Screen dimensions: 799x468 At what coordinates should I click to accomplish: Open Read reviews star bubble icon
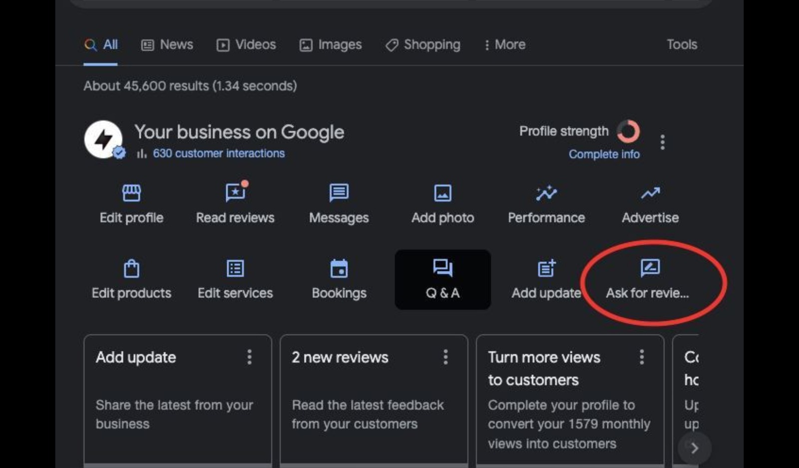[x=236, y=192]
